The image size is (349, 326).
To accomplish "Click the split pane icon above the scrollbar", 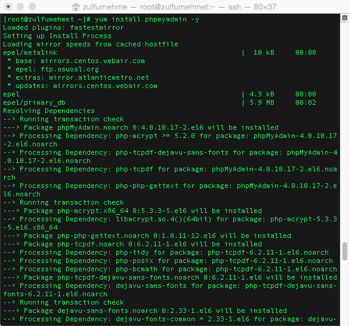I will pyautogui.click(x=345, y=18).
